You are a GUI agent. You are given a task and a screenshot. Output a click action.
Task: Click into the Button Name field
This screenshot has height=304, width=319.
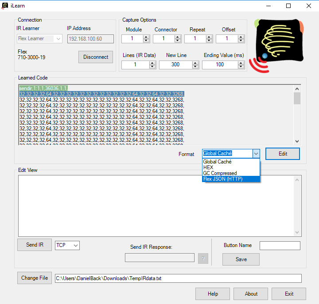click(280, 246)
